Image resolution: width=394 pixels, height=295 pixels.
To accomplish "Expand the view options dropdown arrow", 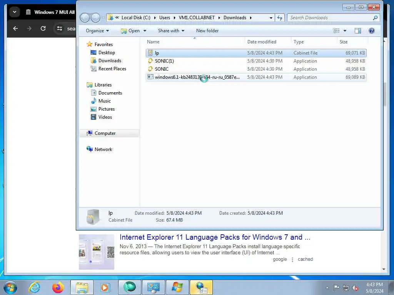I will pos(345,31).
